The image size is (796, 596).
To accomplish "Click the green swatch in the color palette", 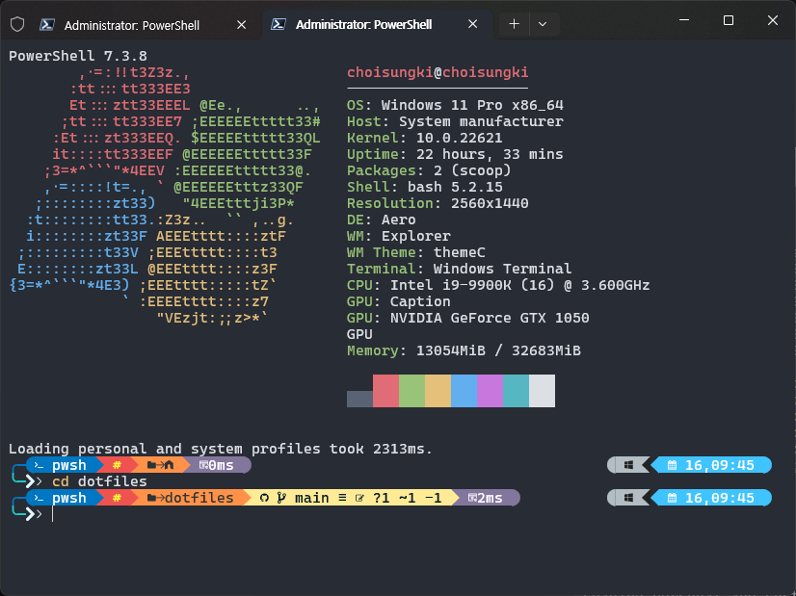I will tap(412, 391).
